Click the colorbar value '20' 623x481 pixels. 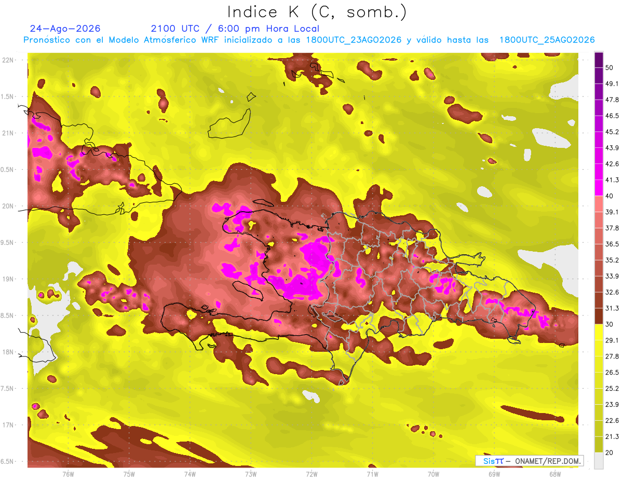point(609,452)
